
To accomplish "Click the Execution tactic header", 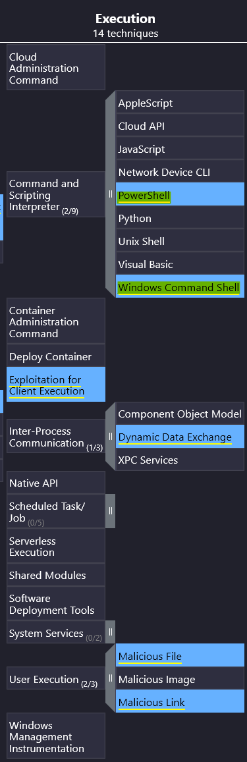I will tap(125, 19).
